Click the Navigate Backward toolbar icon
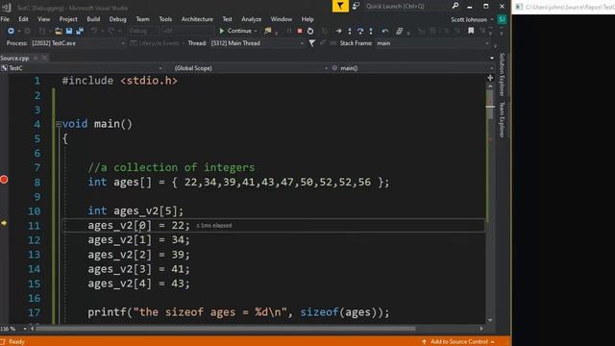 point(11,31)
